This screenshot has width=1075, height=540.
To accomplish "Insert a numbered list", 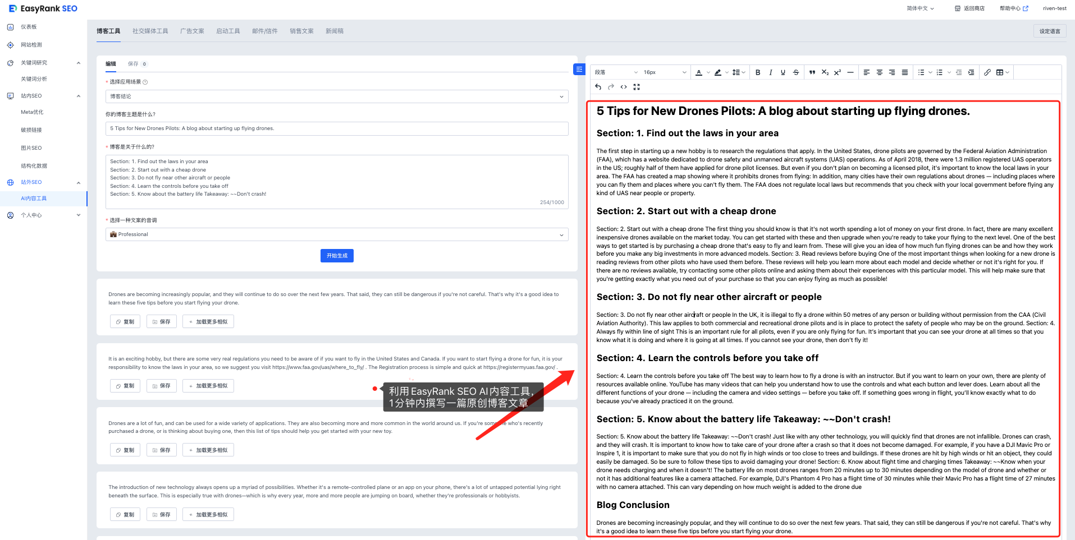I will coord(940,72).
